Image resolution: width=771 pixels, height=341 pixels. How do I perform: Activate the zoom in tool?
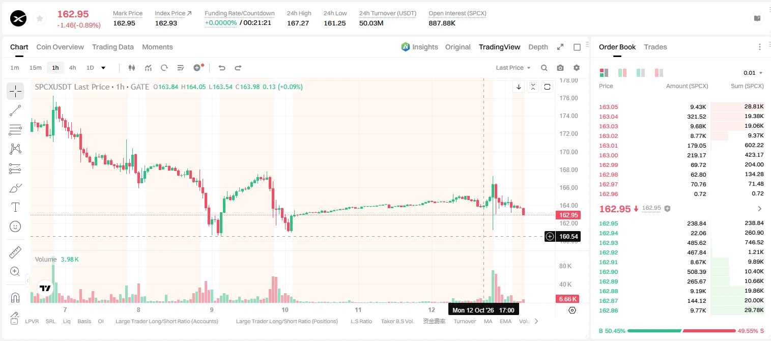(x=15, y=271)
